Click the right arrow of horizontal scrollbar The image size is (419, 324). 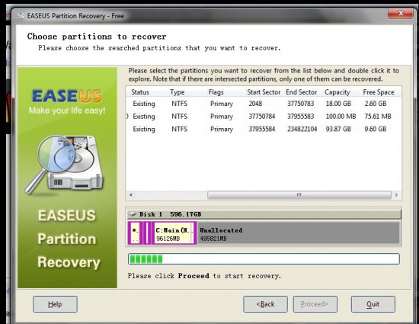(397, 195)
